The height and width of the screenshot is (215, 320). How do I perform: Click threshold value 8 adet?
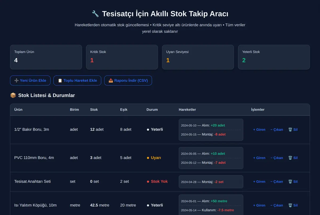point(126,130)
